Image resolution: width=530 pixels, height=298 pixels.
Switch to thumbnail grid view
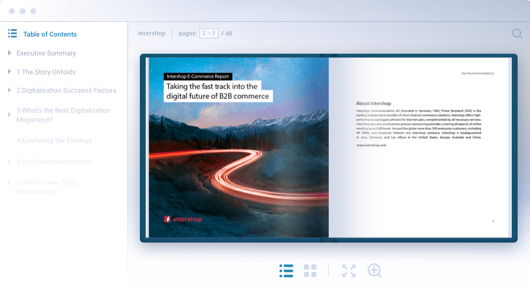click(310, 271)
